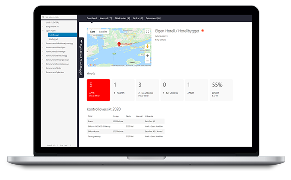Select the (ALLE KLIENTER) entry
This screenshot has height=180, width=291.
point(53,22)
